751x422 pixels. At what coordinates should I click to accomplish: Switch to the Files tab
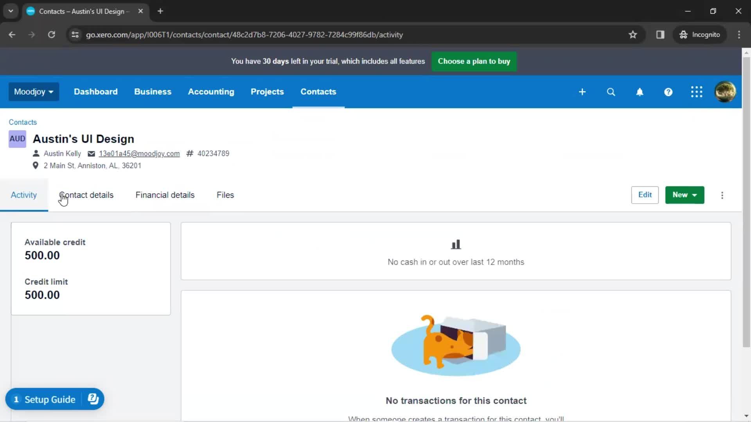point(225,195)
